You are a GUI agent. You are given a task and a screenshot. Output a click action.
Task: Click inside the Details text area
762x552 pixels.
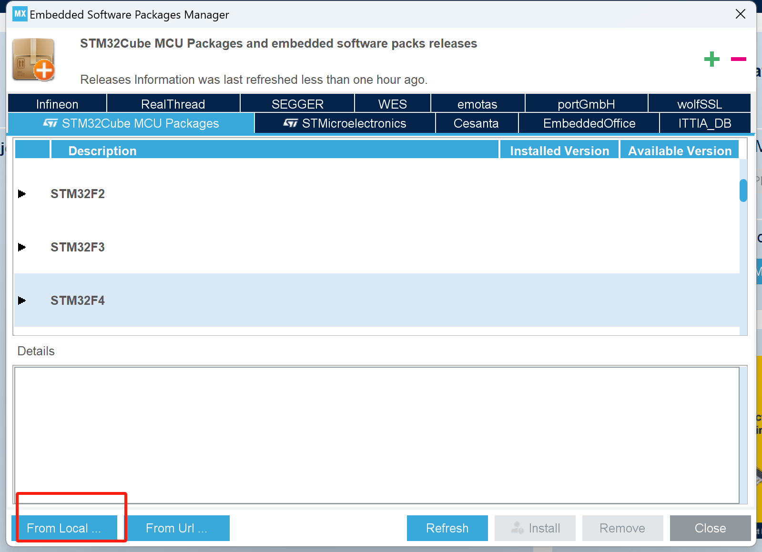[x=376, y=435]
